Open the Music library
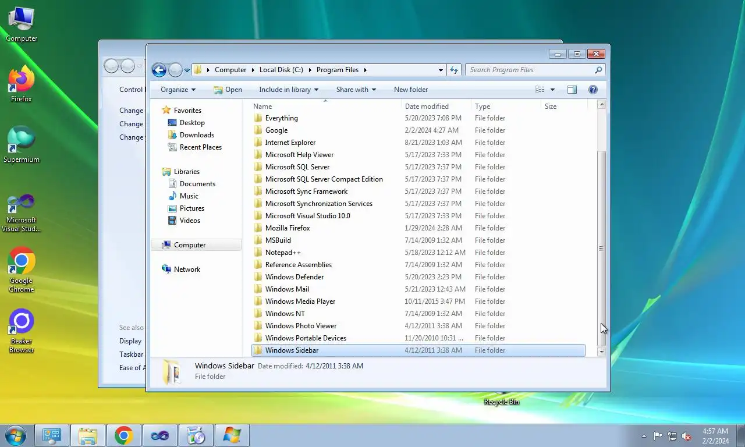Viewport: 745px width, 447px height. coord(189,196)
